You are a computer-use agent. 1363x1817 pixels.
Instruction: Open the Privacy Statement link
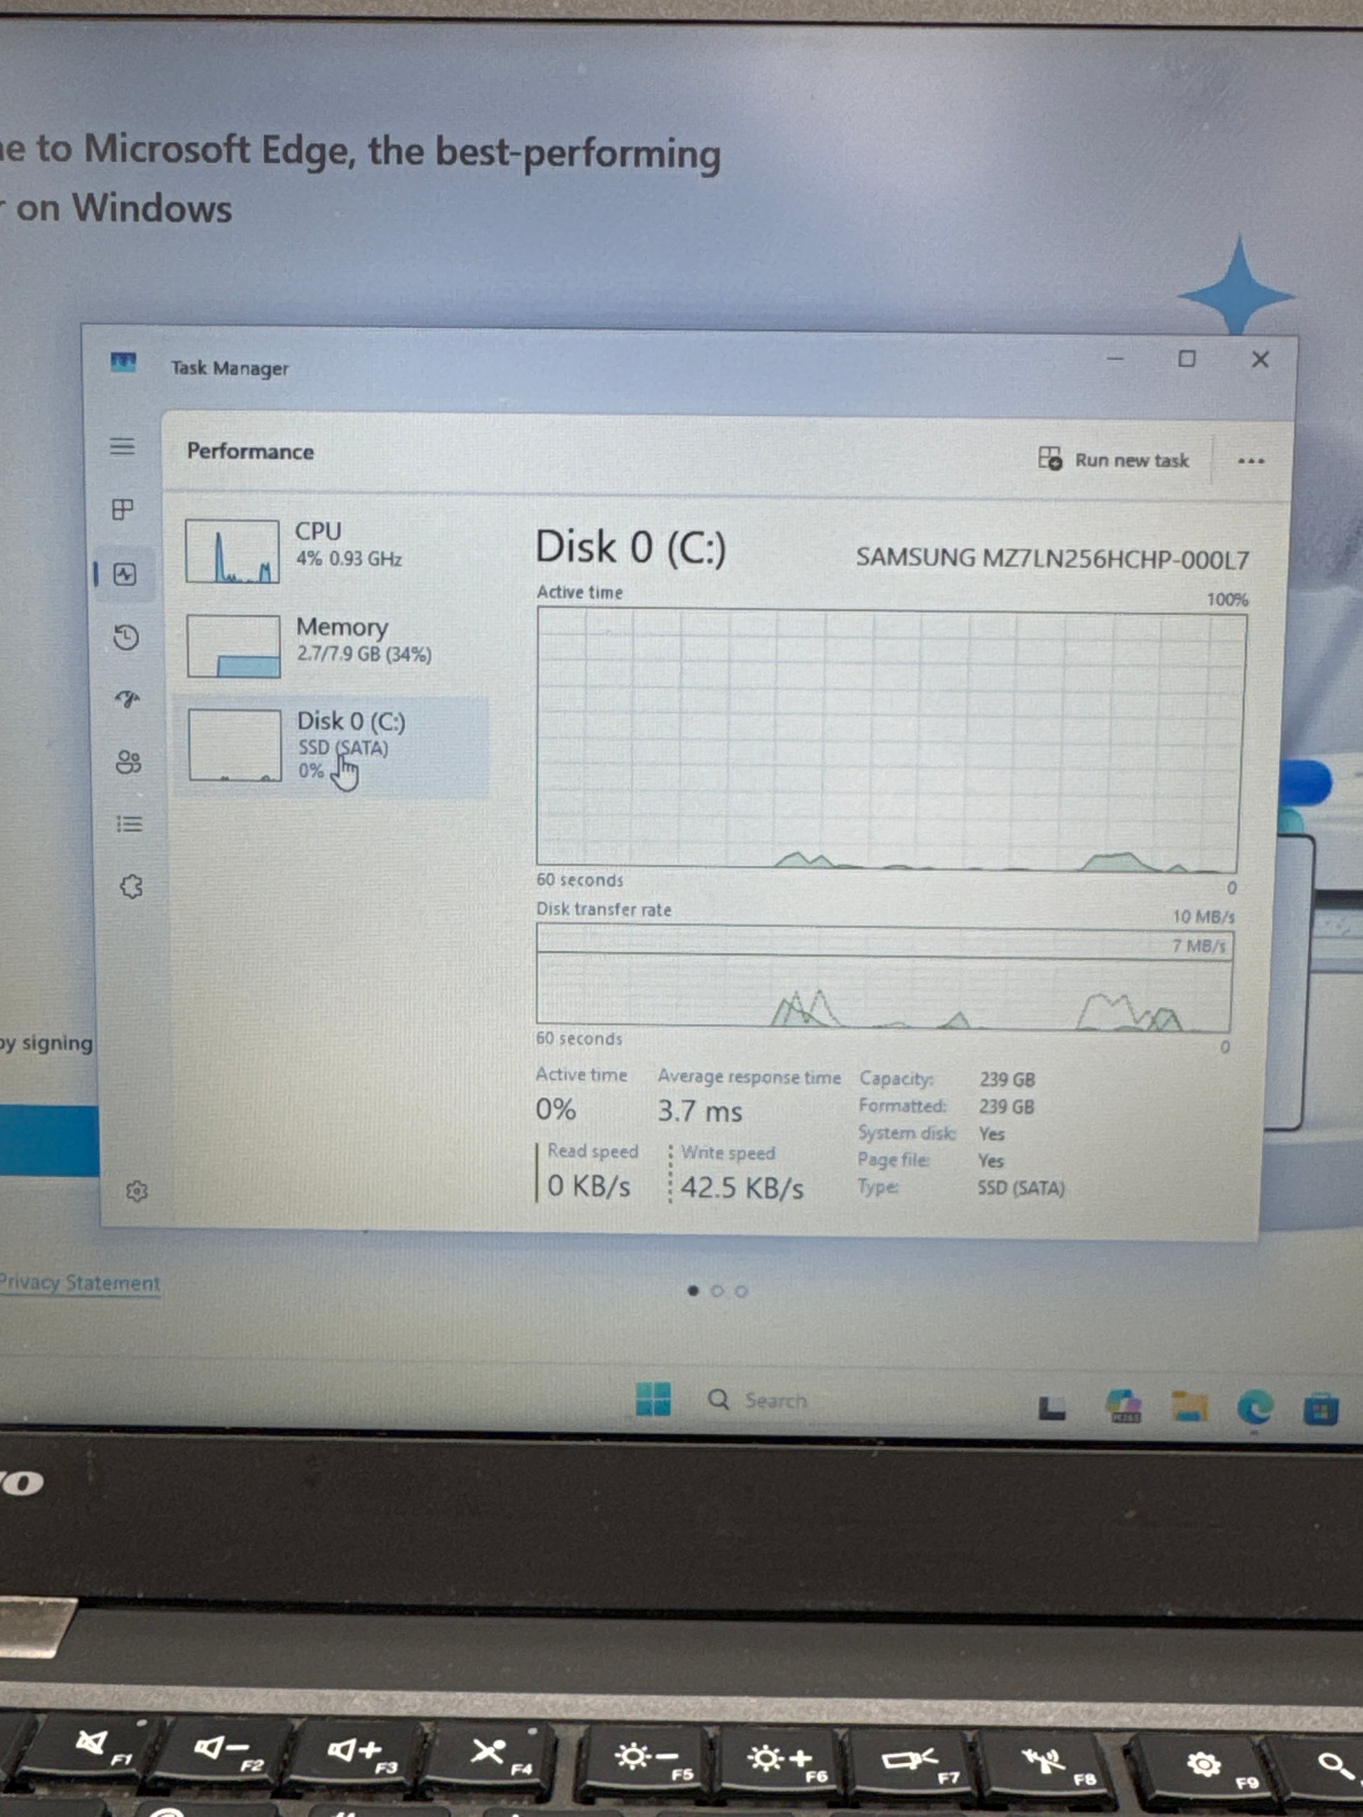[x=80, y=1282]
